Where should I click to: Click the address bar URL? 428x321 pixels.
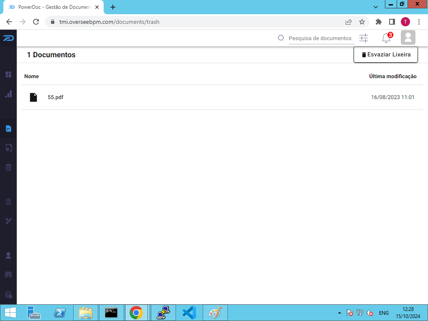(109, 22)
